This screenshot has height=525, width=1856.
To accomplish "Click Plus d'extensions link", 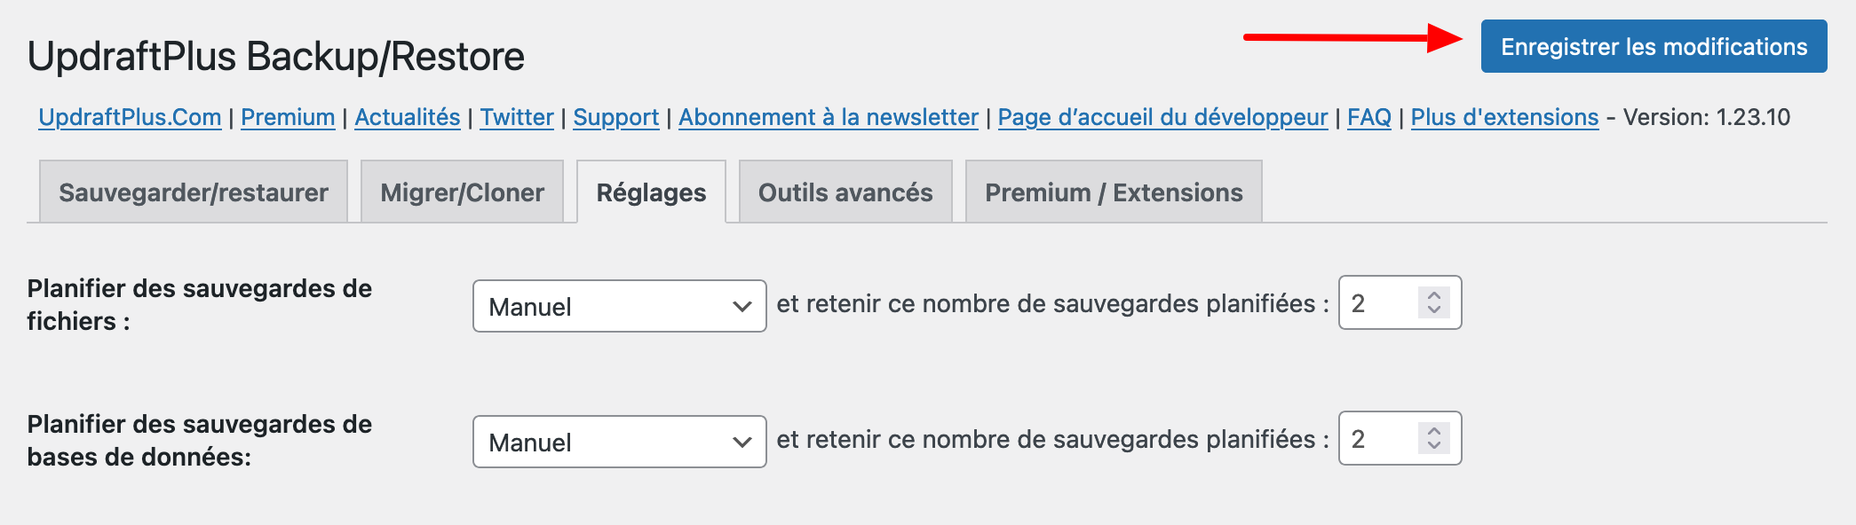I will (1503, 117).
